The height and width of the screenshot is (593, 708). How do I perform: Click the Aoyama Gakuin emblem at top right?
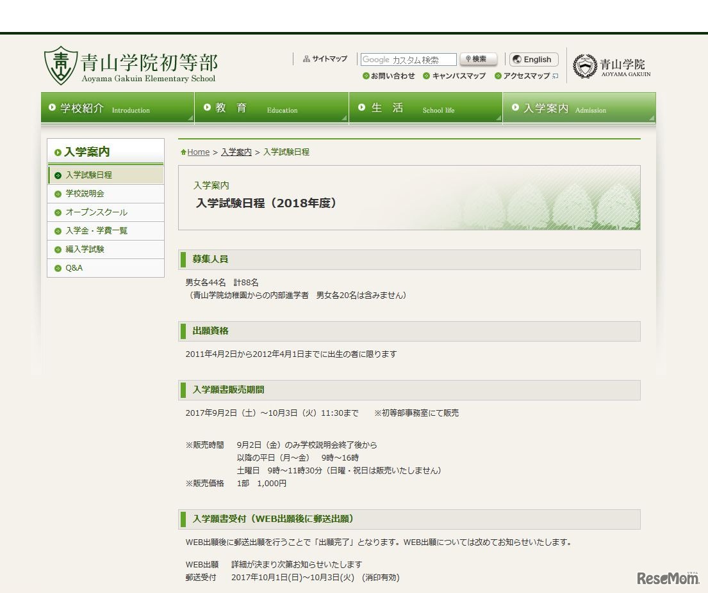click(x=584, y=67)
